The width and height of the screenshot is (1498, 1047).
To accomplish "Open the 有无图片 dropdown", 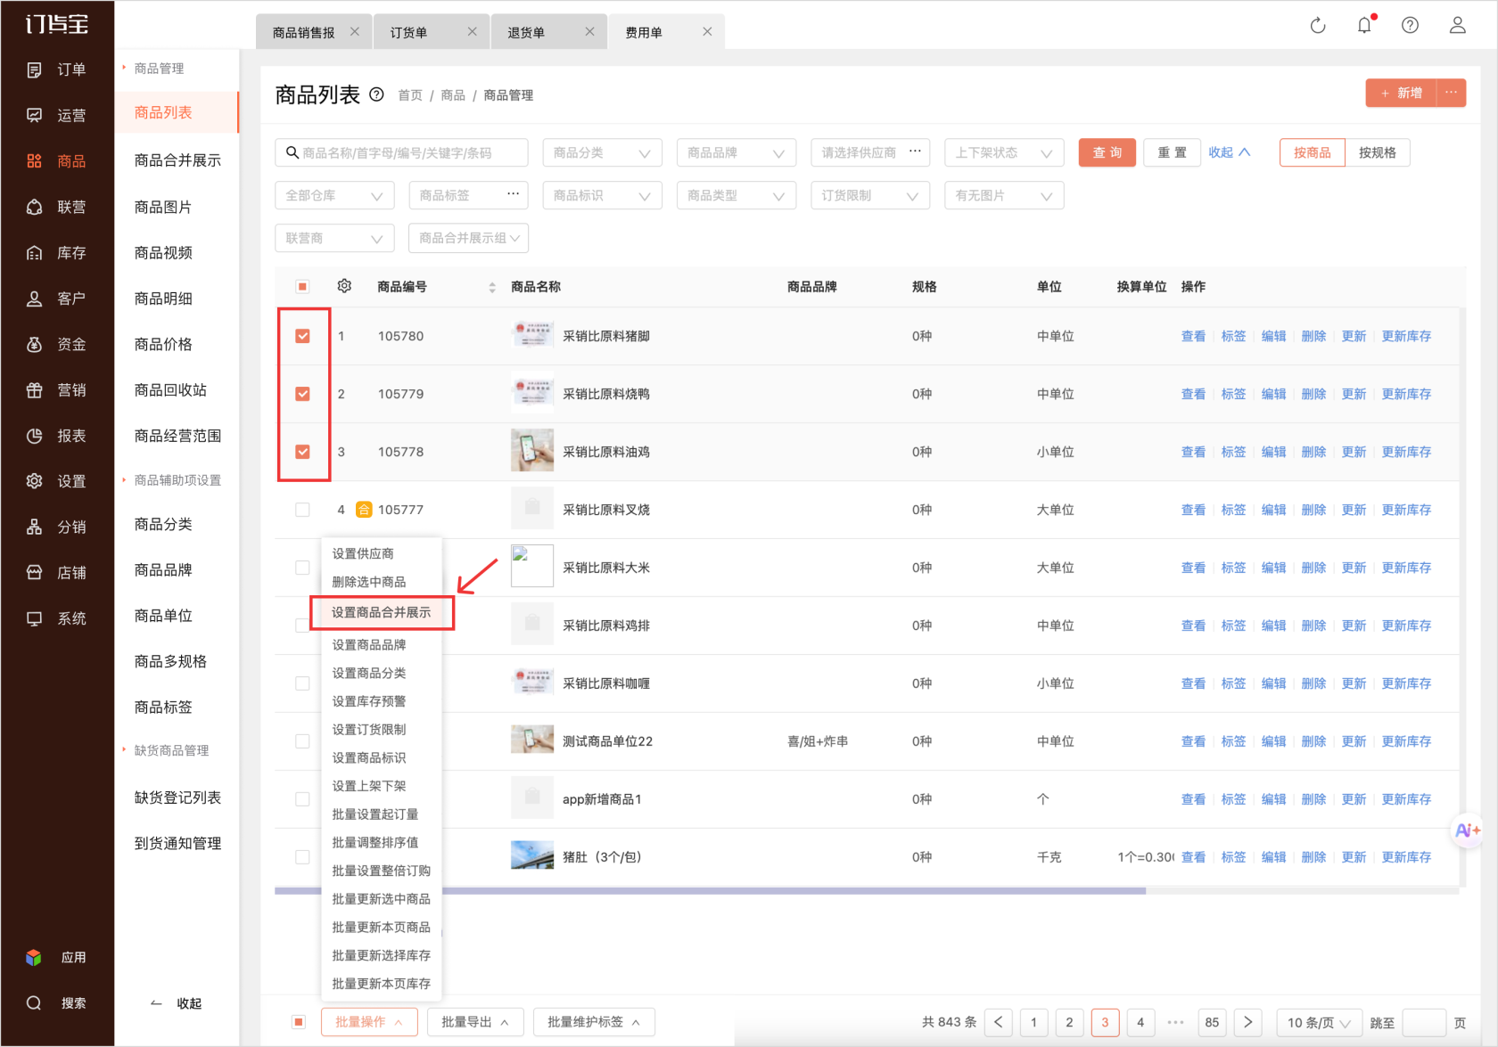I will tap(1004, 195).
